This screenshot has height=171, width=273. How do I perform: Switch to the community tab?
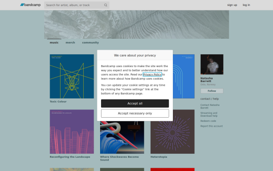tap(91, 42)
